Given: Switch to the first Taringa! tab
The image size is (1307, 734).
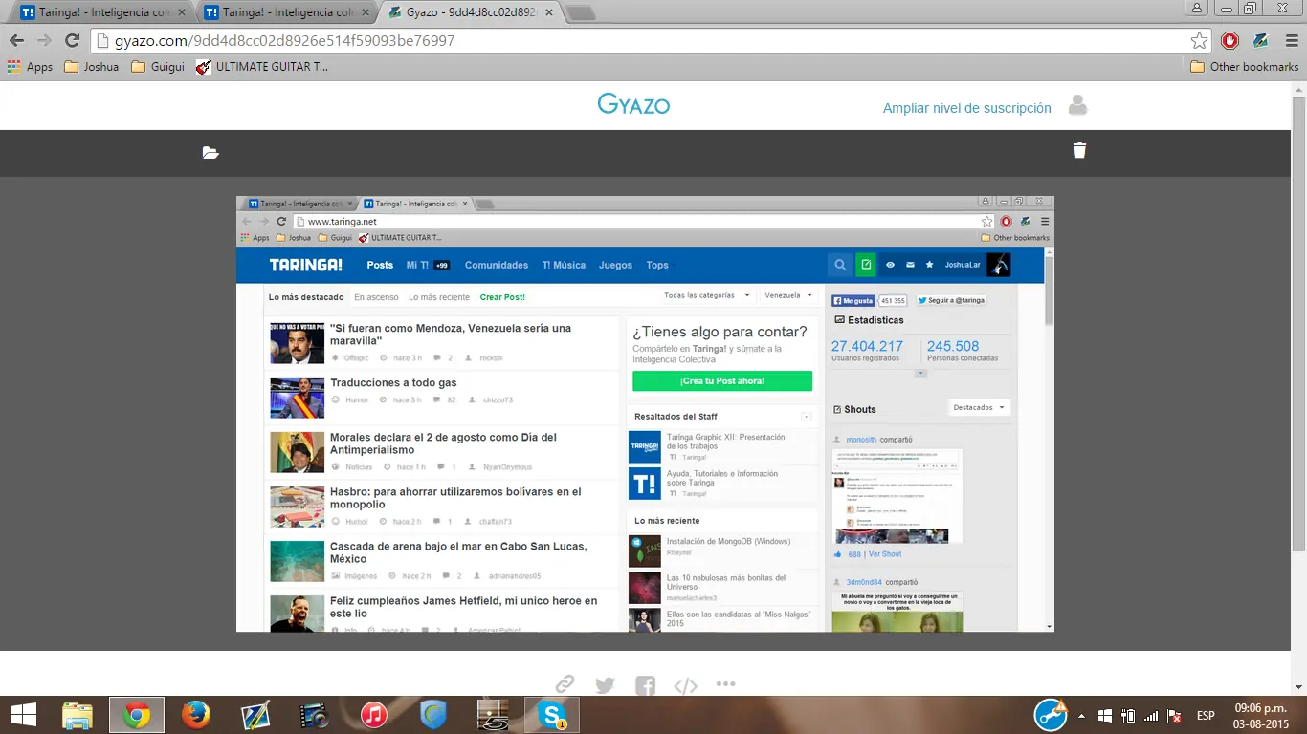Looking at the screenshot, I should [x=100, y=13].
